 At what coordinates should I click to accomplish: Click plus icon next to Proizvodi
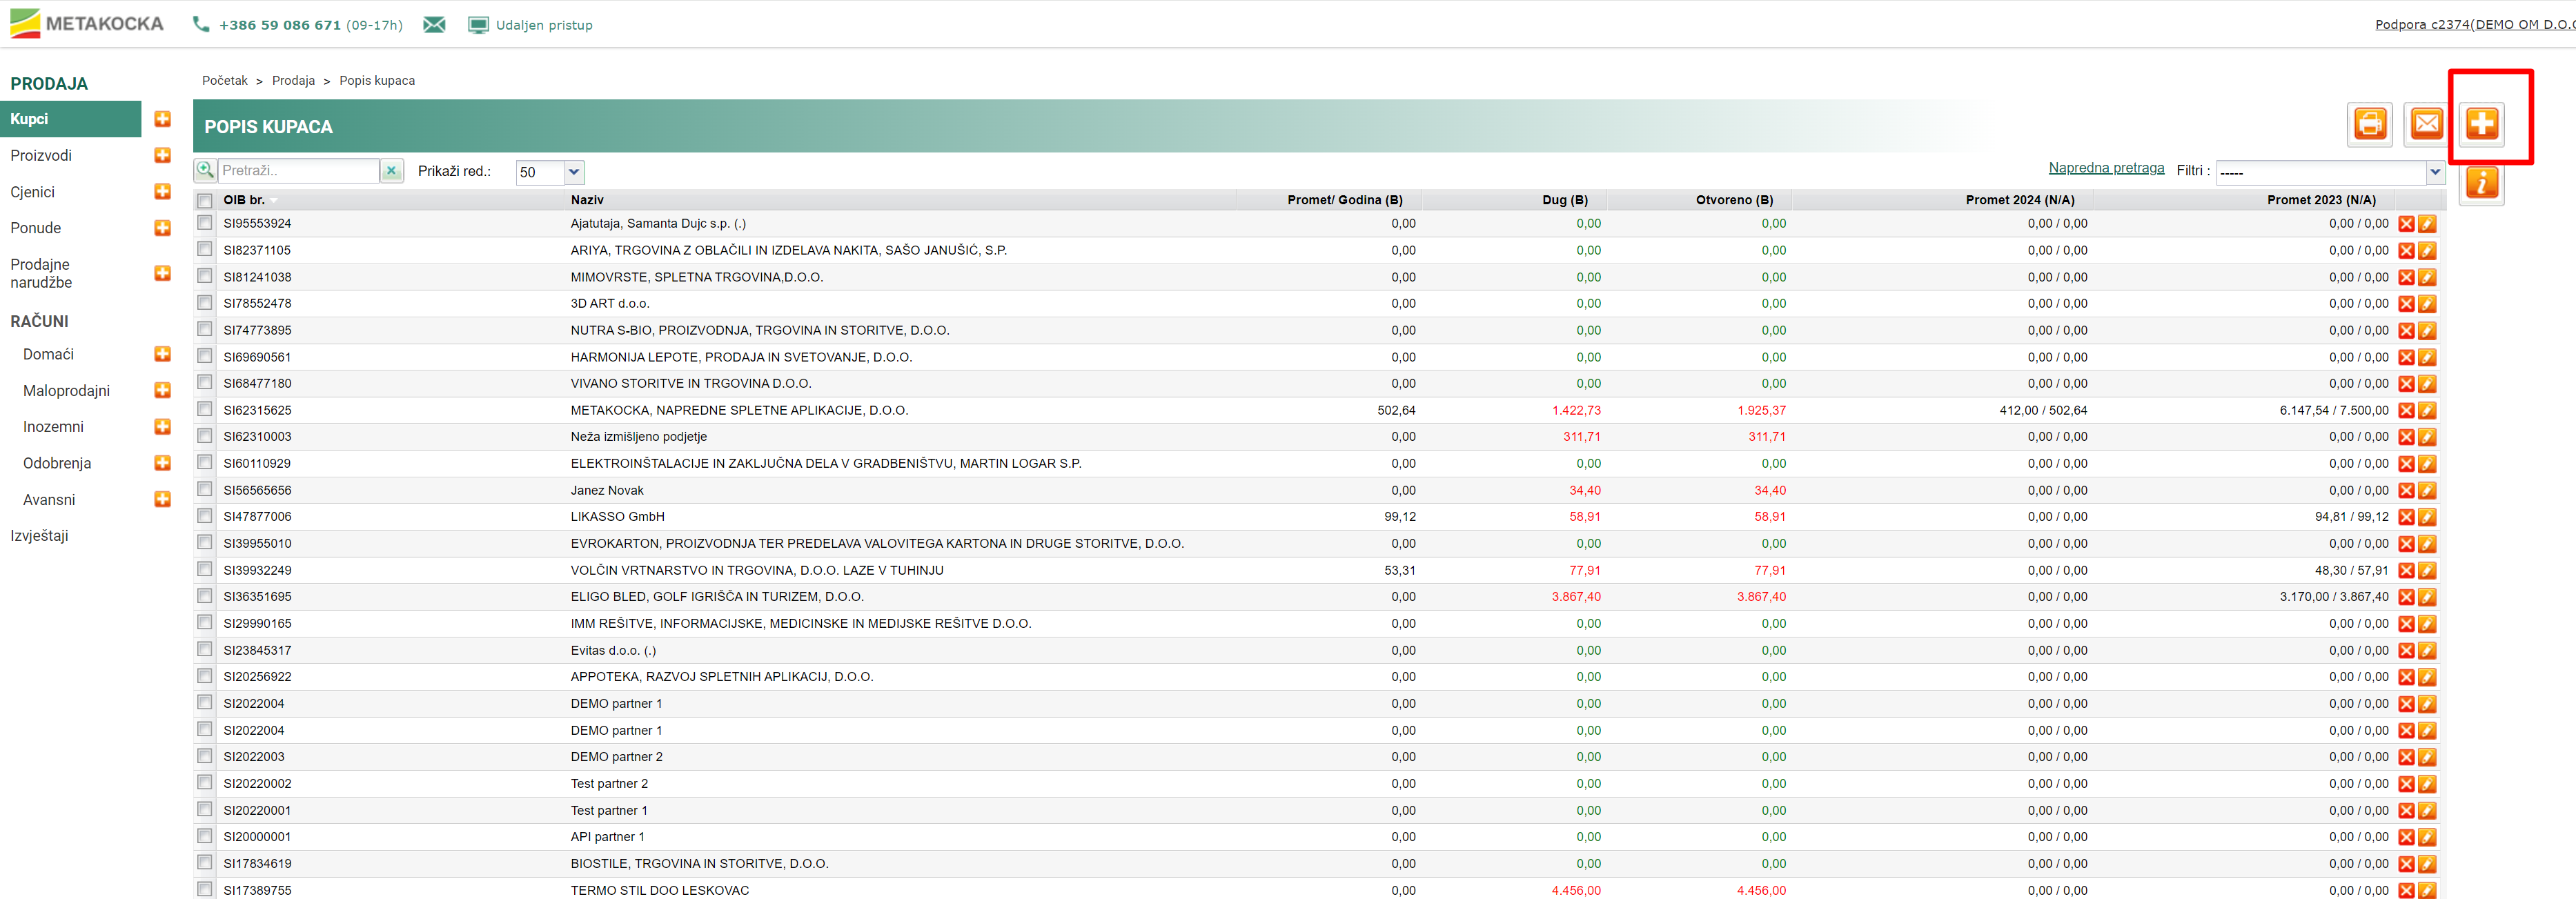(x=162, y=155)
